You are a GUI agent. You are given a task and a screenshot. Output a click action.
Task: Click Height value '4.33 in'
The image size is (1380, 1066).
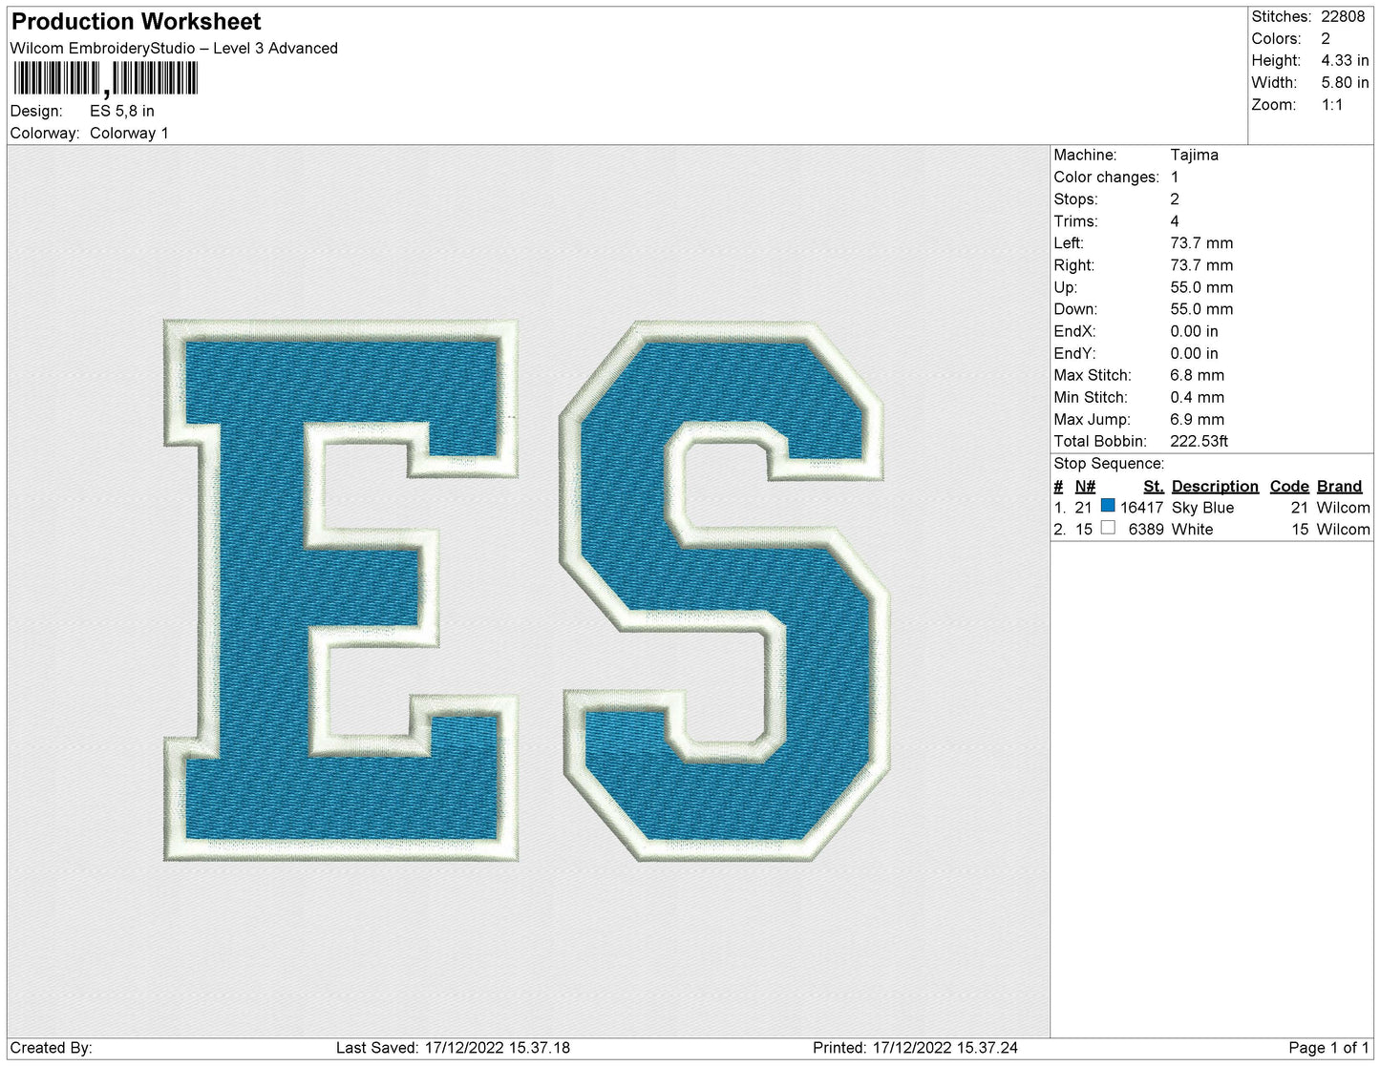1345,61
